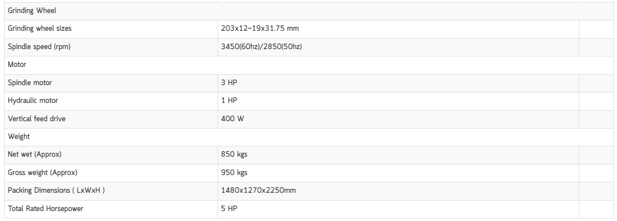Select the Hydraulic motor label
This screenshot has width=617, height=221.
tap(33, 101)
